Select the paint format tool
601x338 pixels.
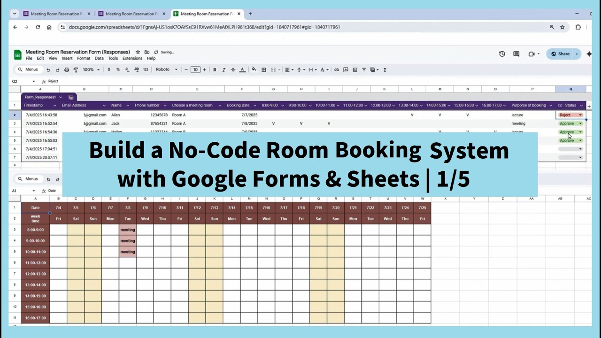[76, 69]
